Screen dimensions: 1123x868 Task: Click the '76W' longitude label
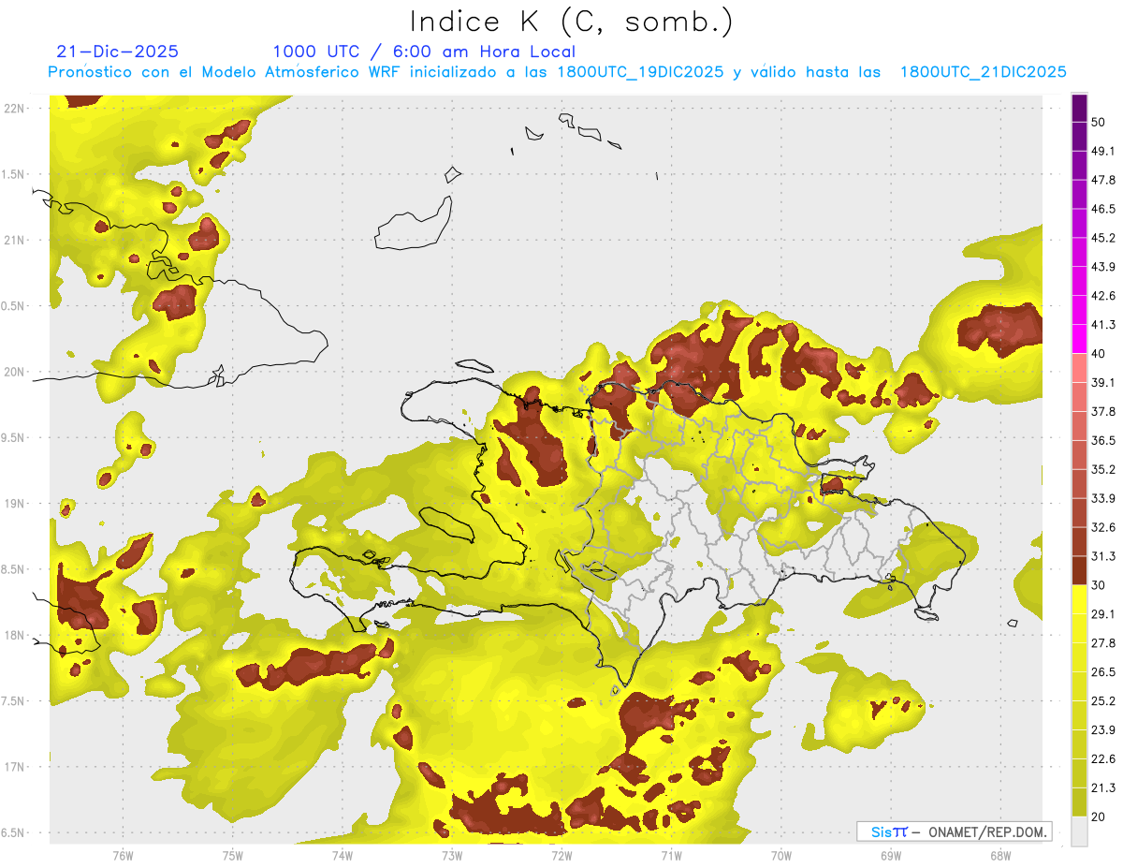(123, 855)
